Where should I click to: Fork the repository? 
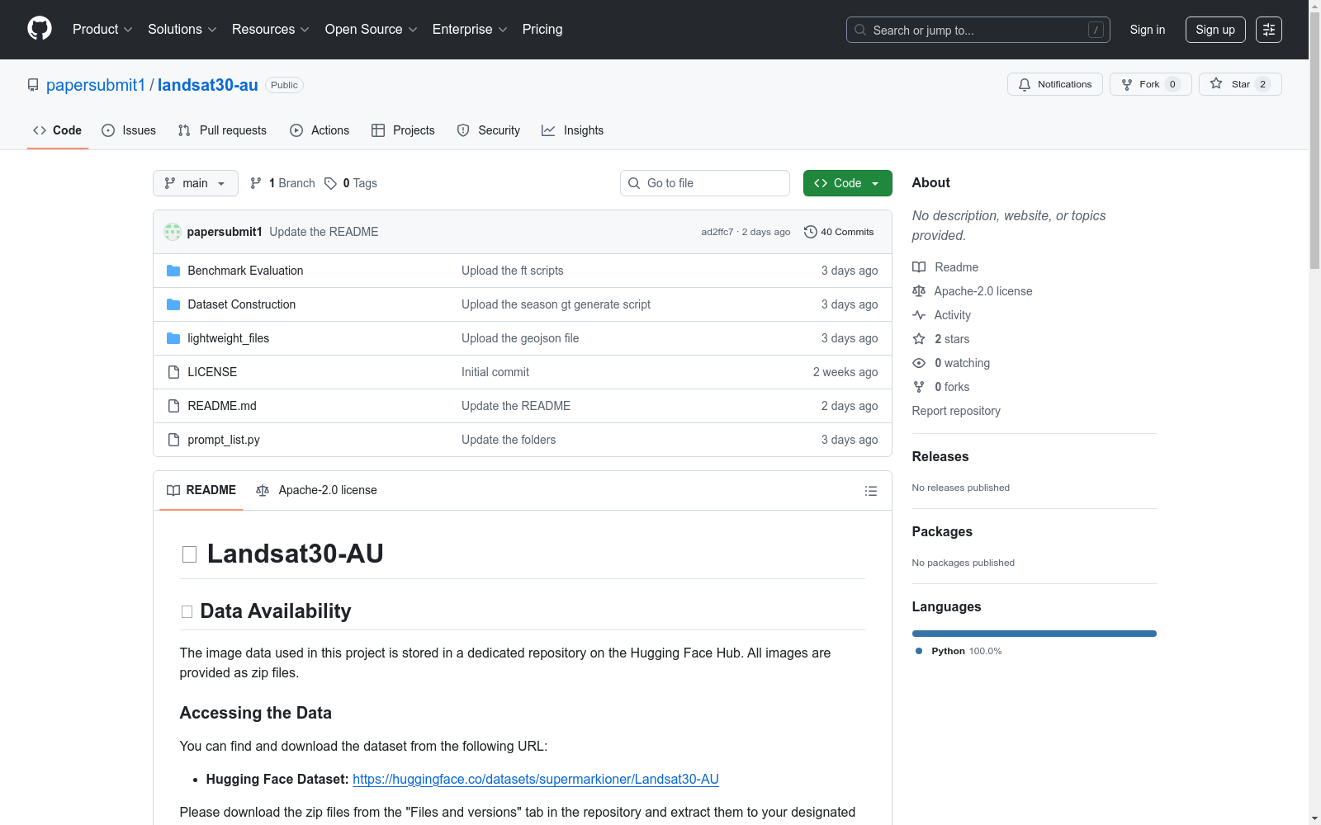[x=1150, y=84]
